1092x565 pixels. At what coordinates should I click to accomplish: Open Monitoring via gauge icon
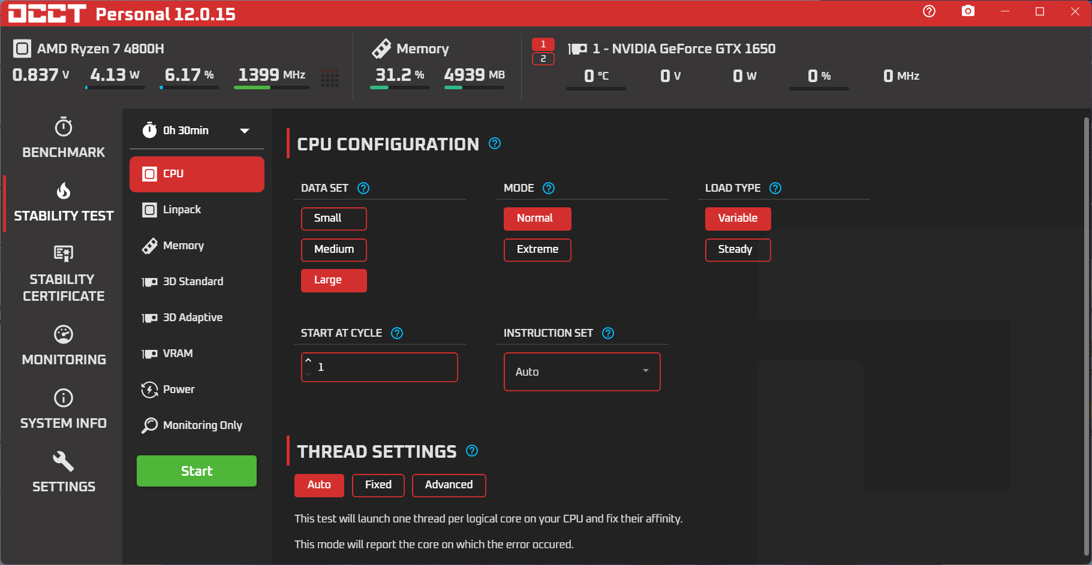pos(64,334)
